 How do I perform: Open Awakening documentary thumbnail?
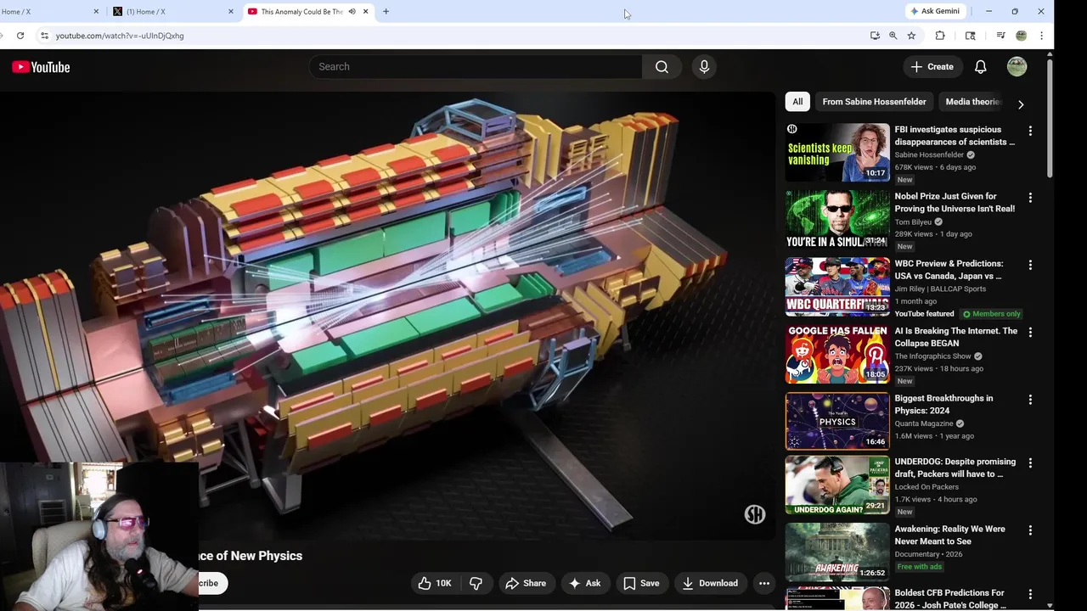tap(837, 552)
